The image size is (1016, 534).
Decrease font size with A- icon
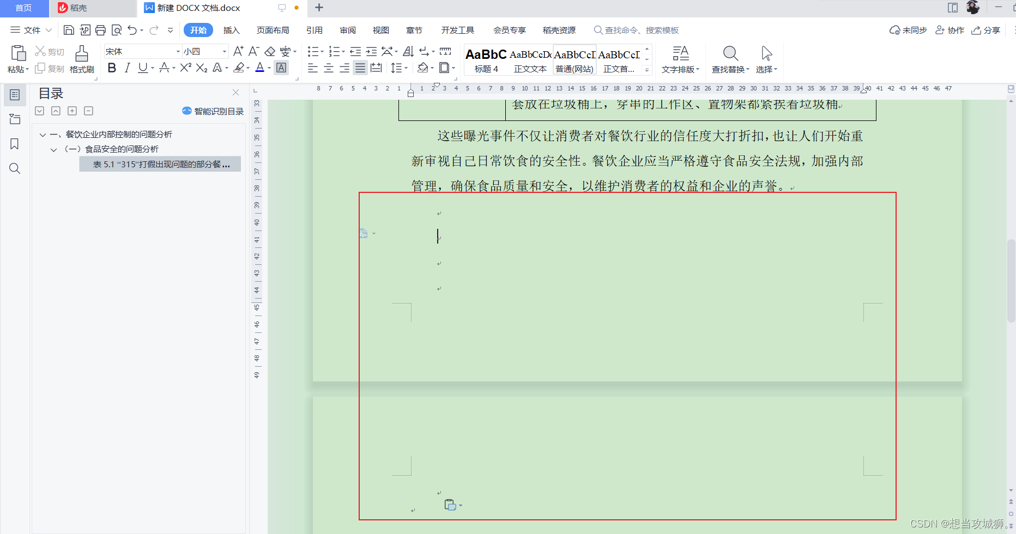pos(253,51)
